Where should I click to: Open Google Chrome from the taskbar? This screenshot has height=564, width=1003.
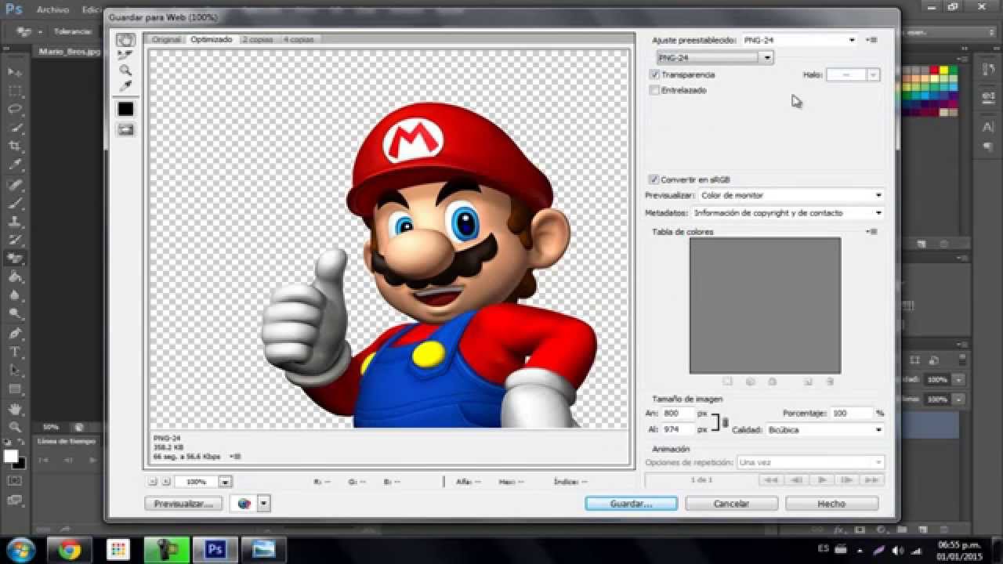click(69, 550)
